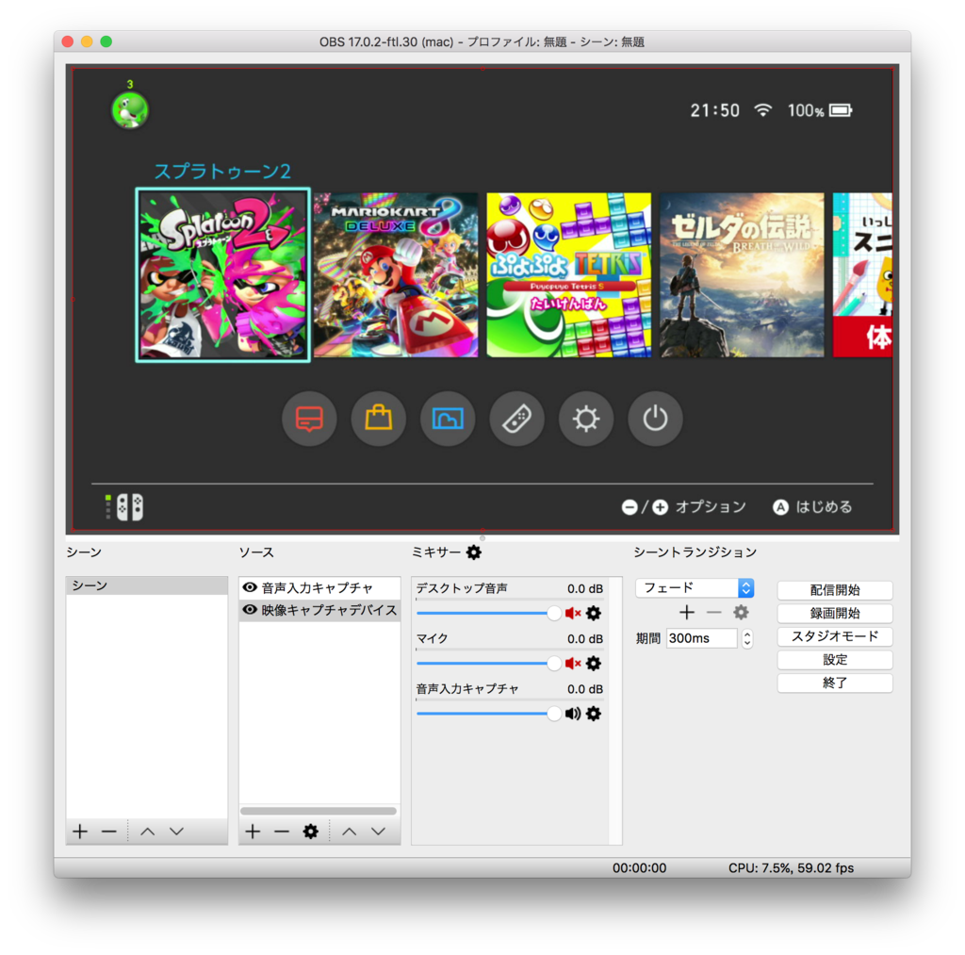Adjust 音声入力キャプチャ volume slider
The image size is (965, 955).
pyautogui.click(x=489, y=714)
